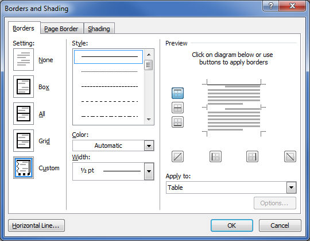Apply the diagonal down border button
The height and width of the screenshot is (241, 310).
pyautogui.click(x=290, y=156)
